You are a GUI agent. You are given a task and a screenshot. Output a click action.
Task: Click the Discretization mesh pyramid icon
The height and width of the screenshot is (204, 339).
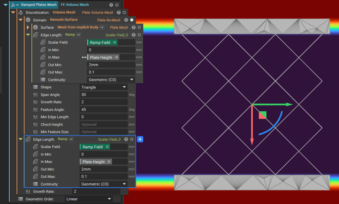point(21,13)
